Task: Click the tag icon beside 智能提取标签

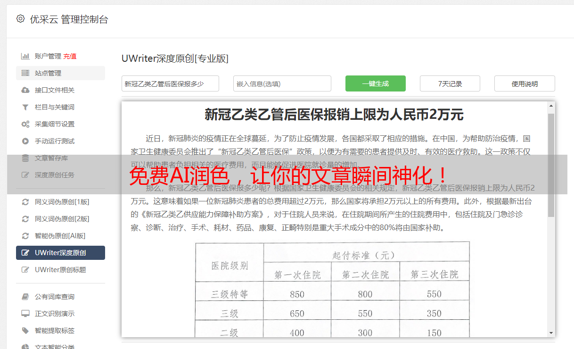Action: tap(25, 331)
